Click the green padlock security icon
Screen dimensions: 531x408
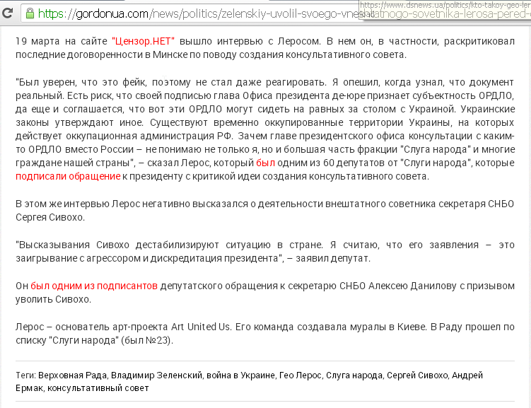30,13
